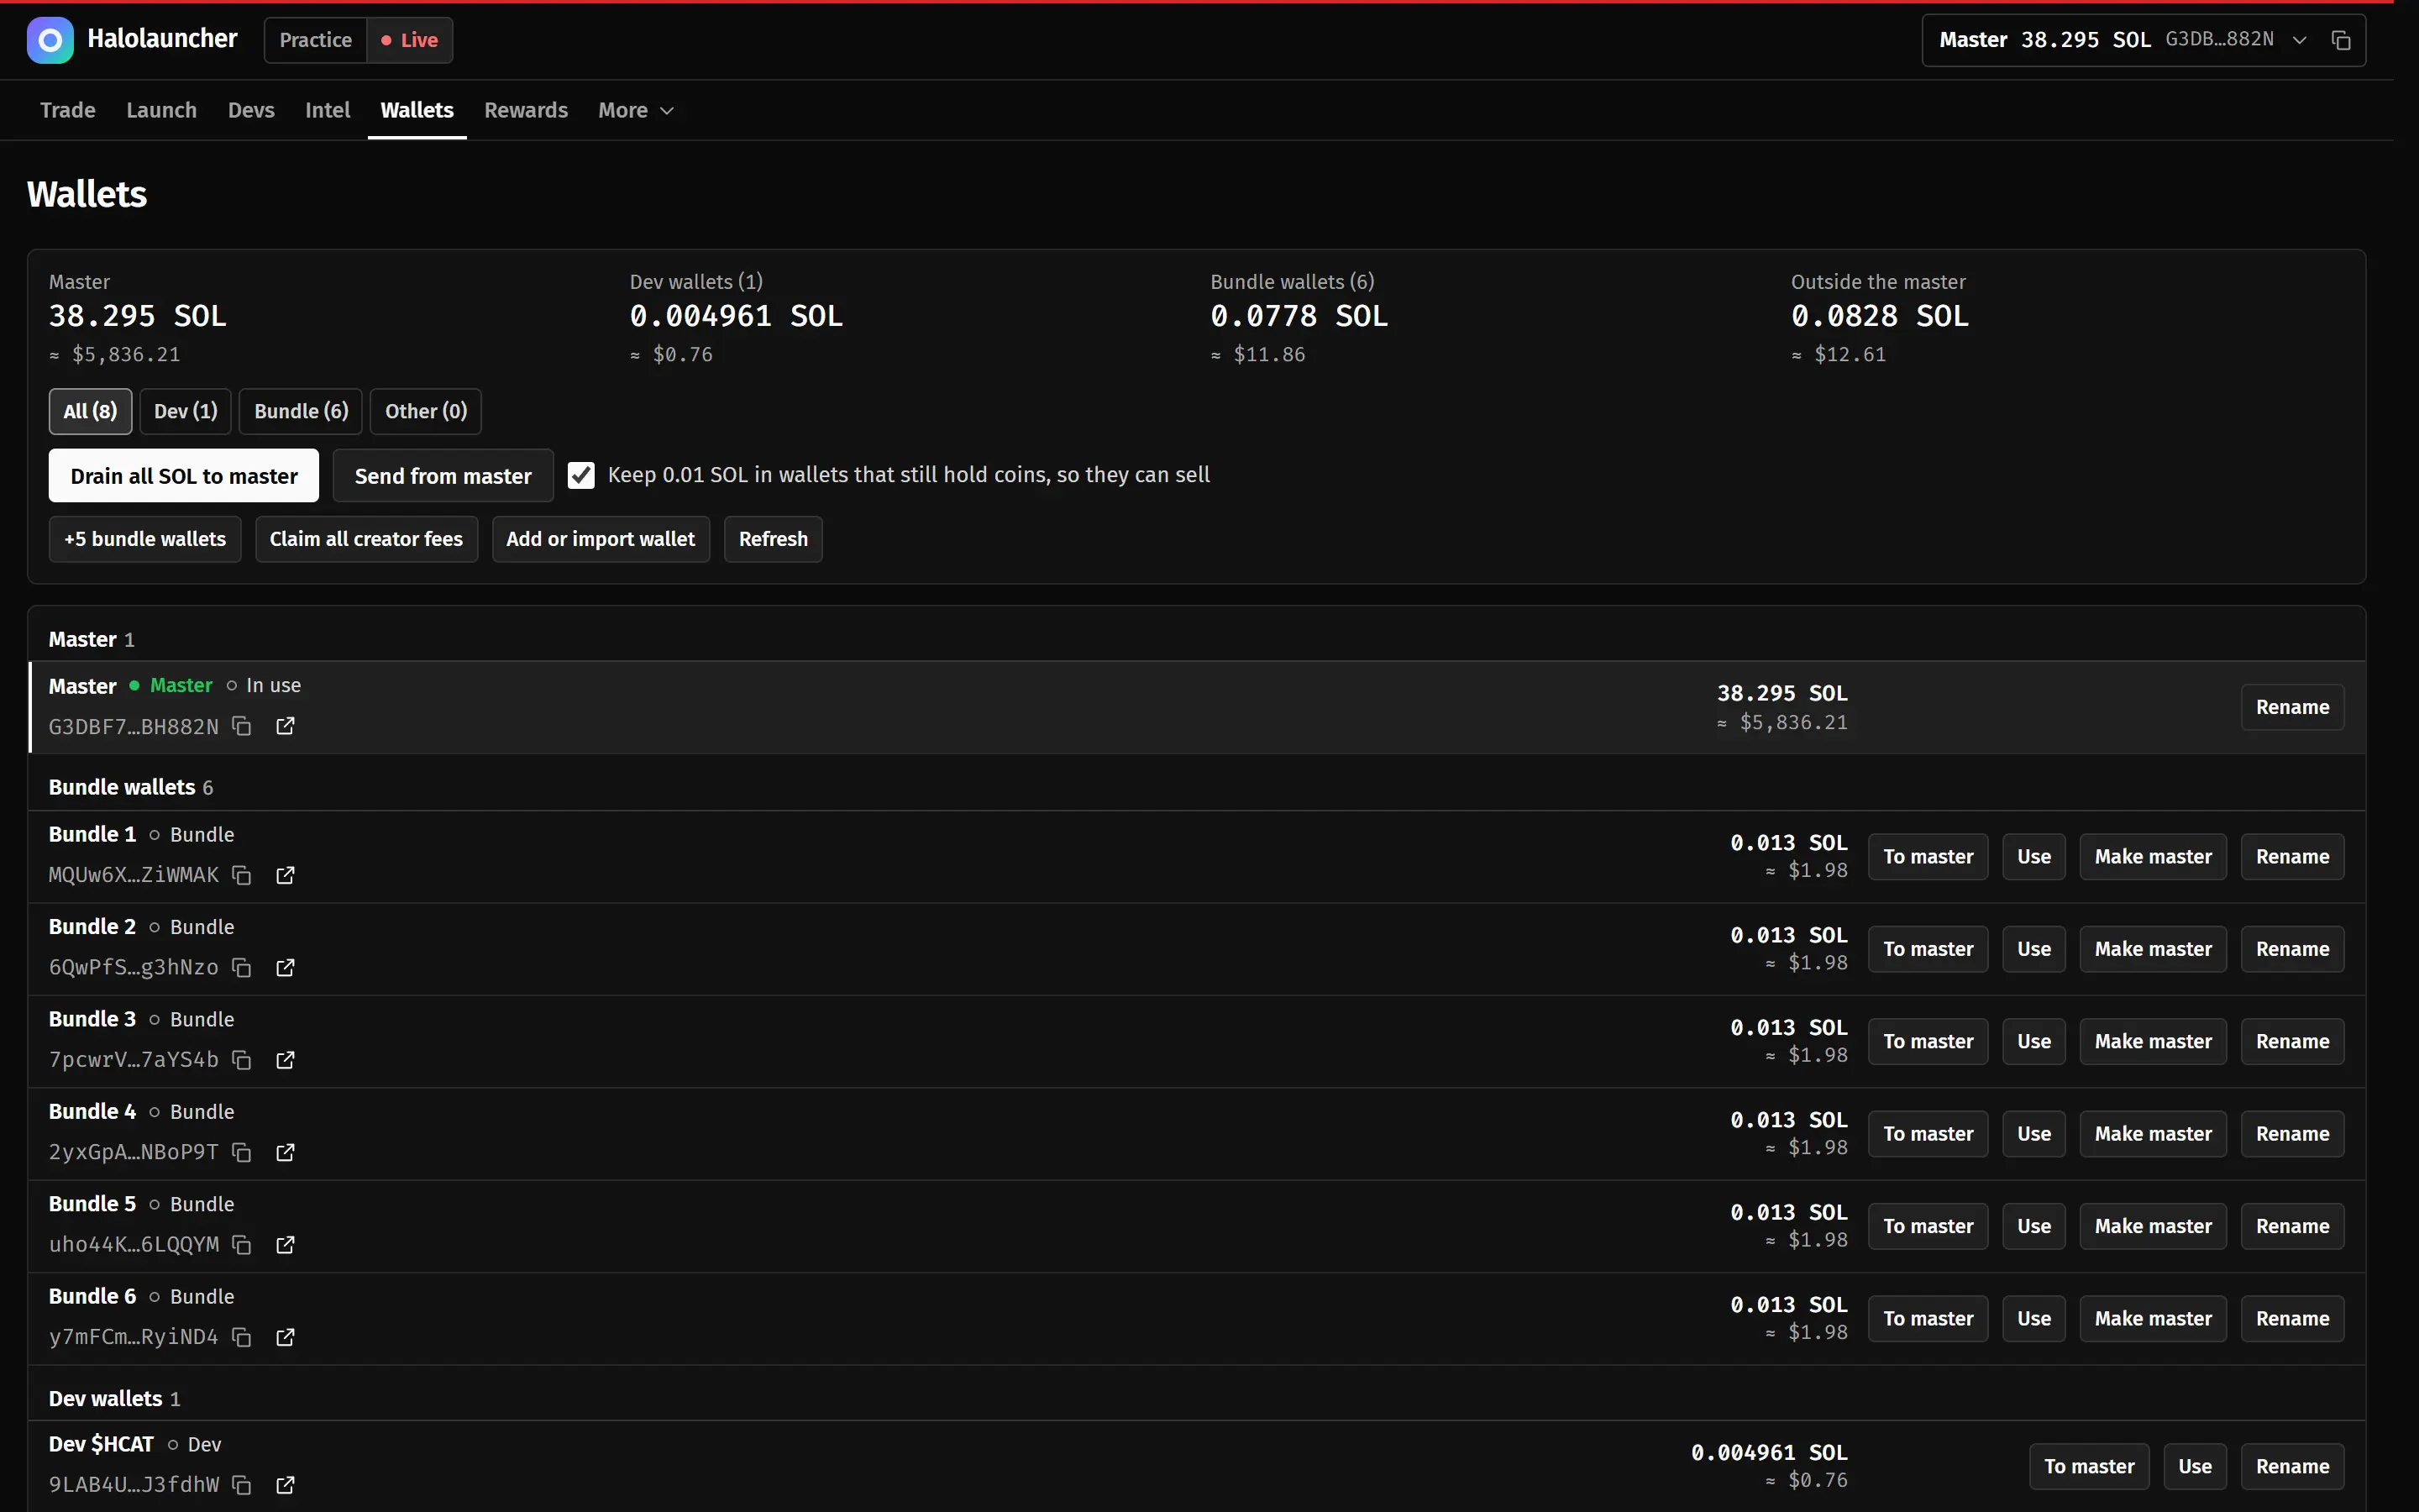Copy Bundle 6 address y7mFCm…RyiND4
This screenshot has width=2419, height=1512.
click(x=242, y=1337)
